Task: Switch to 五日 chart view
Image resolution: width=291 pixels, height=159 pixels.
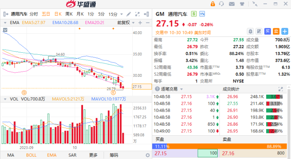Action: (46, 14)
